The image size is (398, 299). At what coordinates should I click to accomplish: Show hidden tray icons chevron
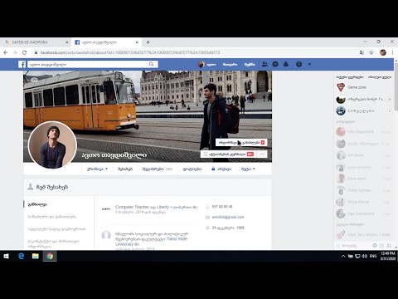(x=343, y=256)
